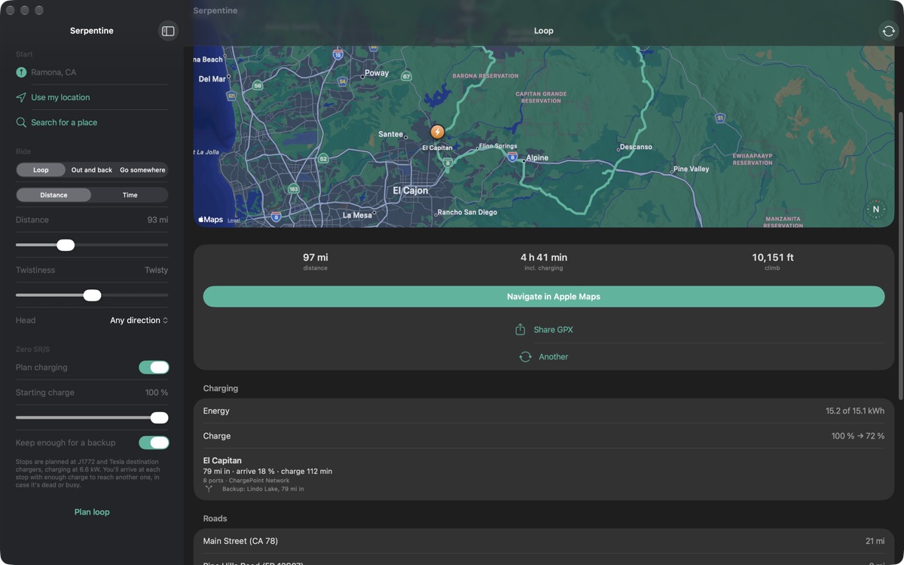Open the Head direction dropdown
This screenshot has height=565, width=904.
tap(139, 320)
